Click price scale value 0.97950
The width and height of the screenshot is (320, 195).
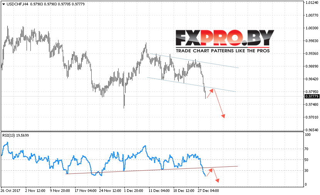click(312, 92)
